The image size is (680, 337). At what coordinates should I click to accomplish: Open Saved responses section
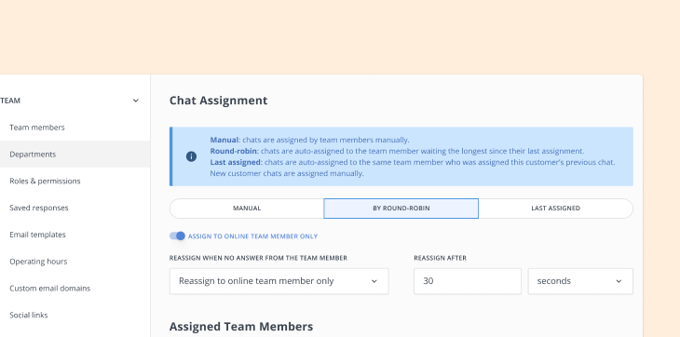pyautogui.click(x=39, y=208)
